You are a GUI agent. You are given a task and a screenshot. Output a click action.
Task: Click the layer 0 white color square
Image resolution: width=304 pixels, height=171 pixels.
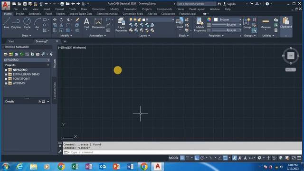coord(144,19)
